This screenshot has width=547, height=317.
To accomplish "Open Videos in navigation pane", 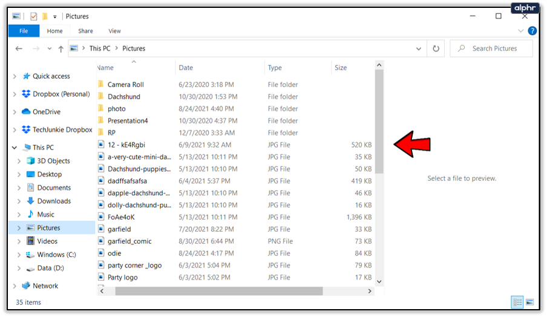I will pyautogui.click(x=47, y=241).
